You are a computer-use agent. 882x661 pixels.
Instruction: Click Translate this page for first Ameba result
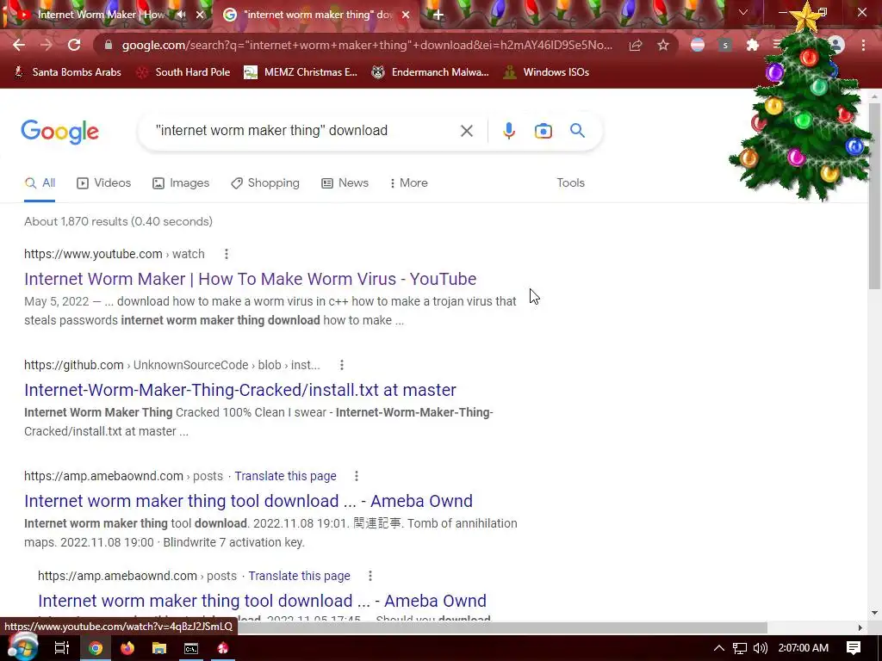click(285, 476)
